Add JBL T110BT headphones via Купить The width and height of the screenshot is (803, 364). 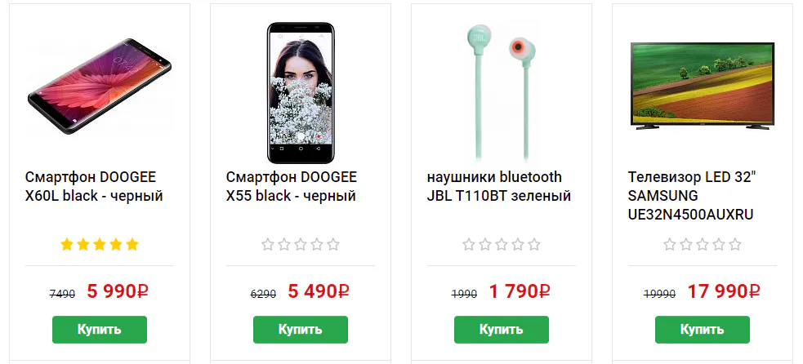pos(502,329)
